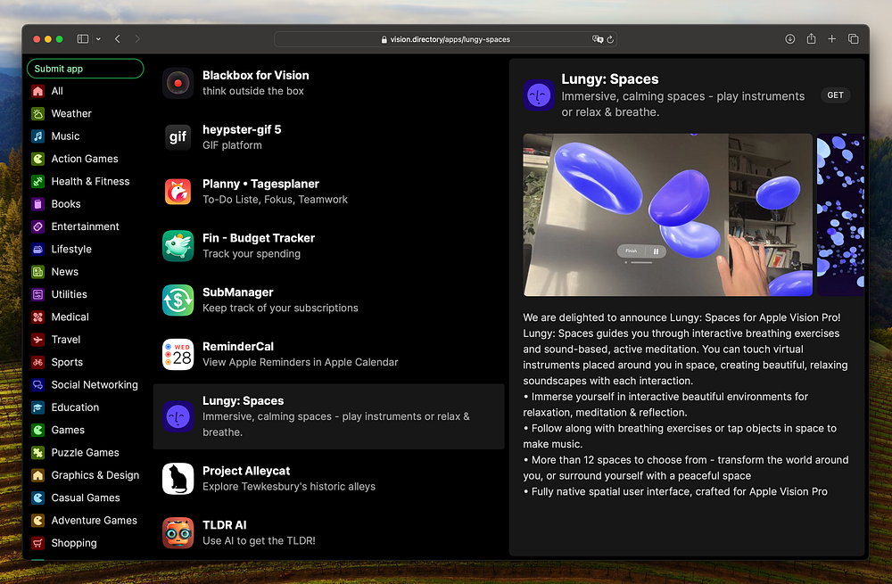Image resolution: width=892 pixels, height=584 pixels.
Task: Open the SubManager app title
Action: (238, 292)
